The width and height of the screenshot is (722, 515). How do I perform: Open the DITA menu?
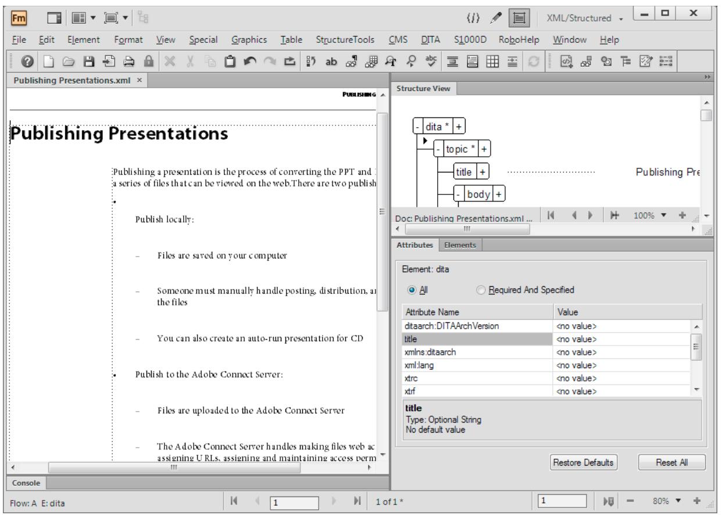tap(430, 40)
